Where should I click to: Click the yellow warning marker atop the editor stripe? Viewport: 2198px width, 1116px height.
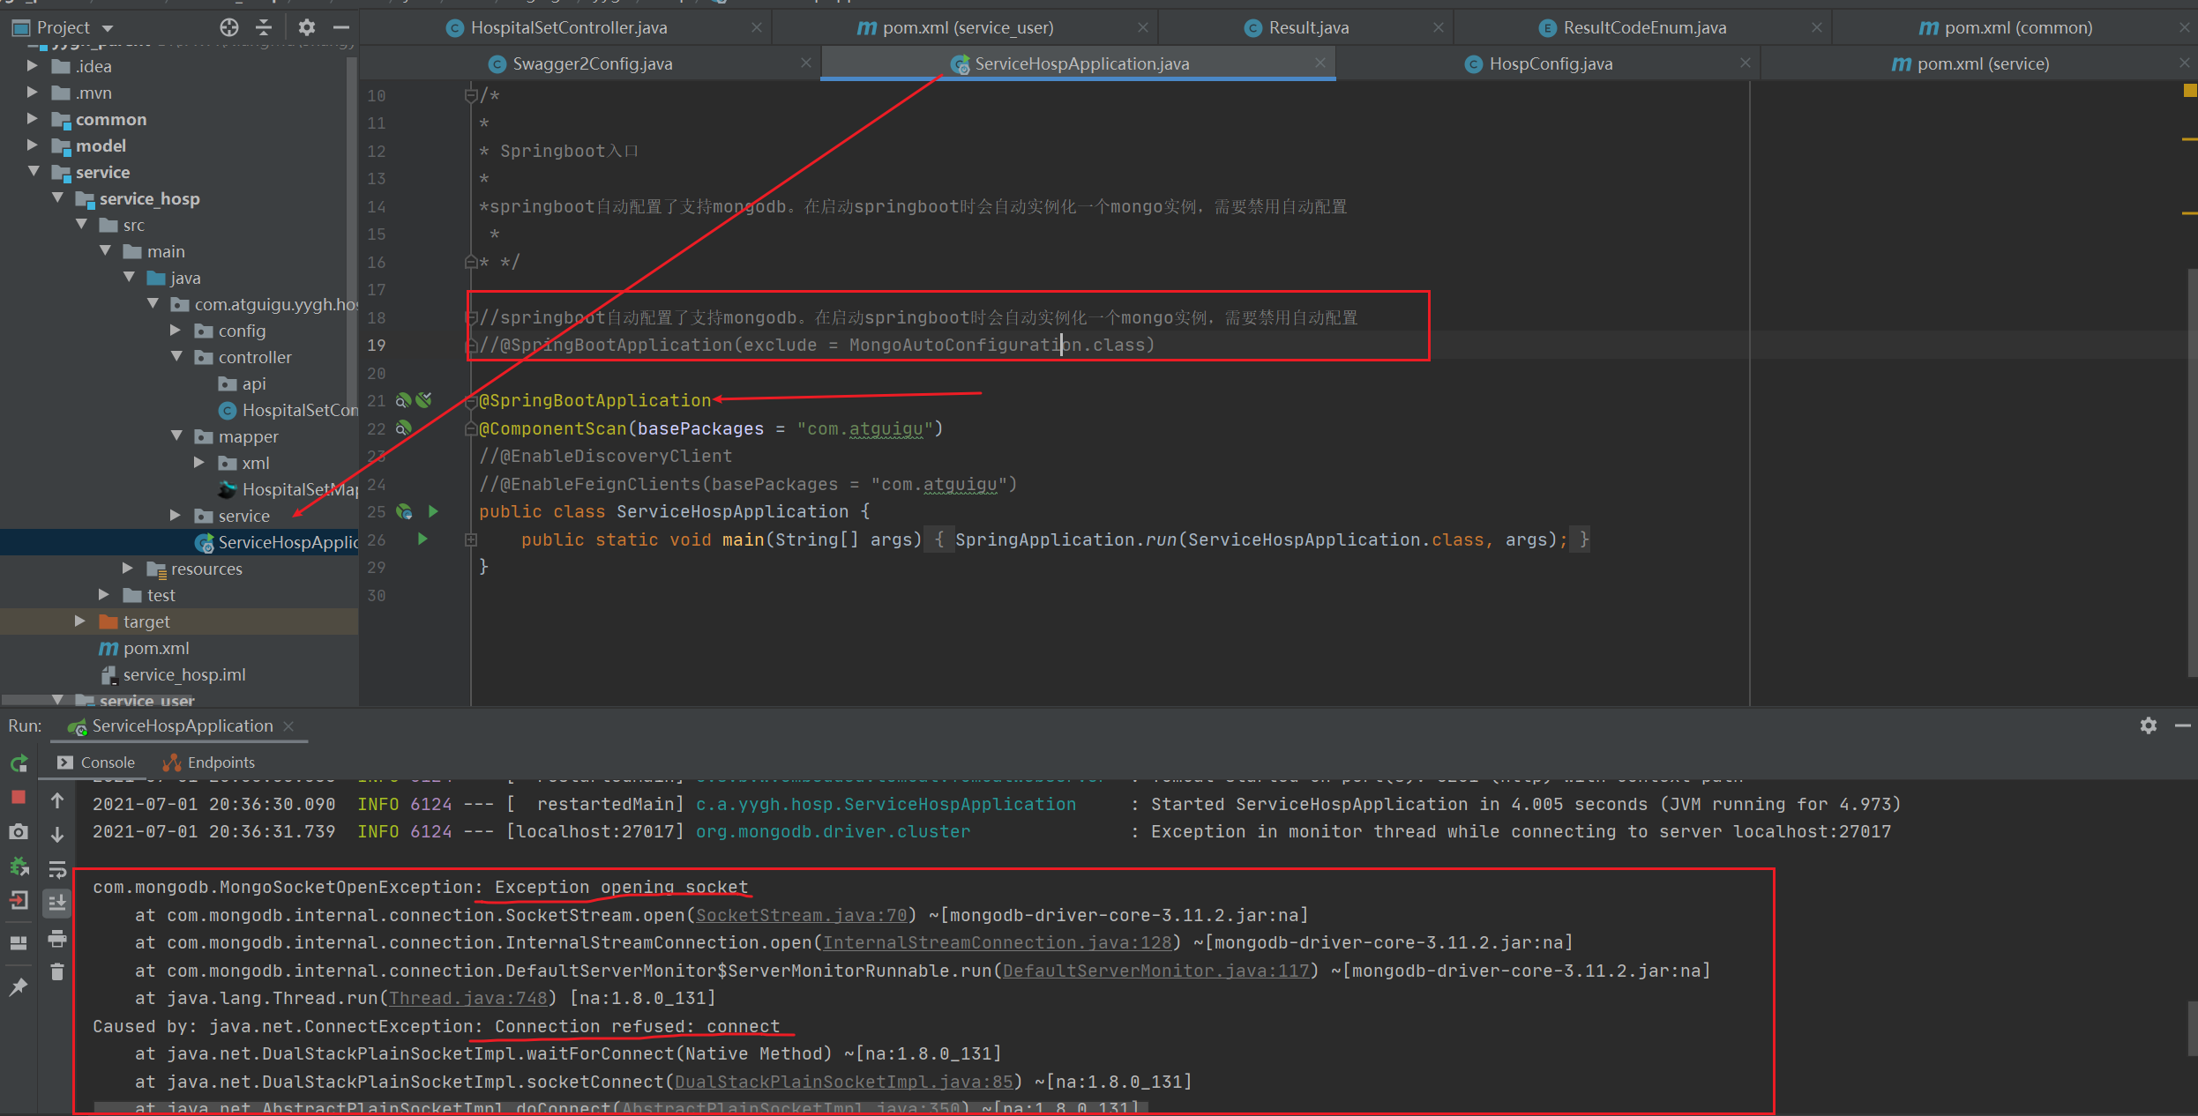2189,90
